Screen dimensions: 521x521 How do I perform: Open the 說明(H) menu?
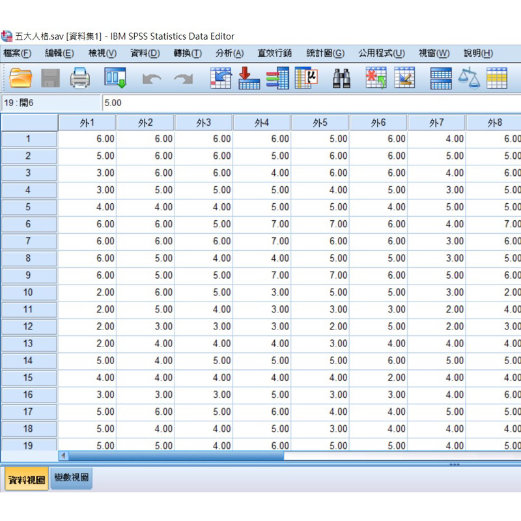tap(478, 53)
